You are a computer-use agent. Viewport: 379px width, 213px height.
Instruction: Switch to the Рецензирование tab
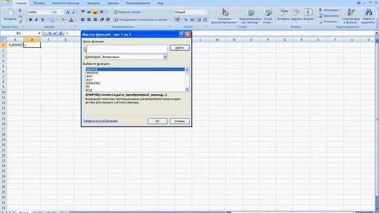pos(138,3)
